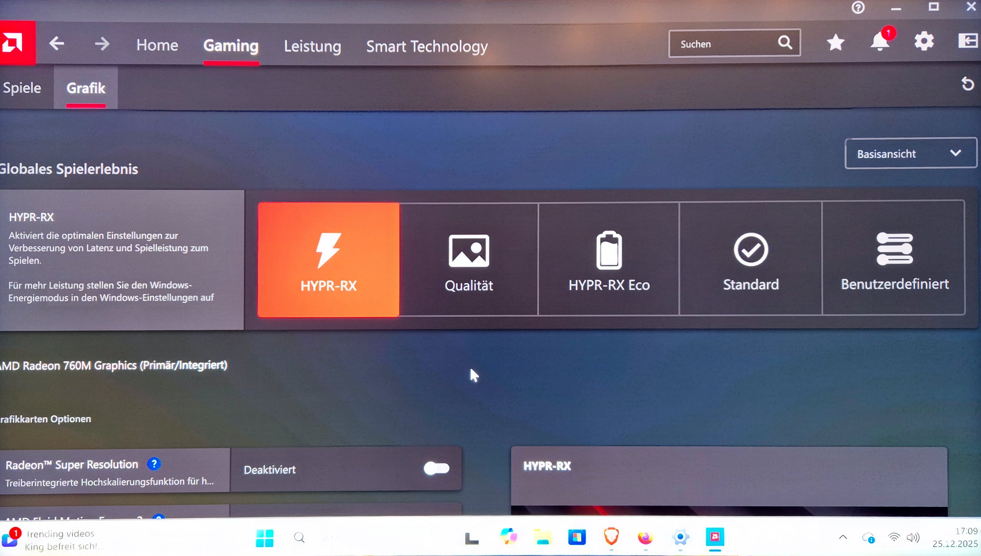Click Radeon Super Resolution help icon
Viewport: 981px width, 556px height.
point(154,464)
